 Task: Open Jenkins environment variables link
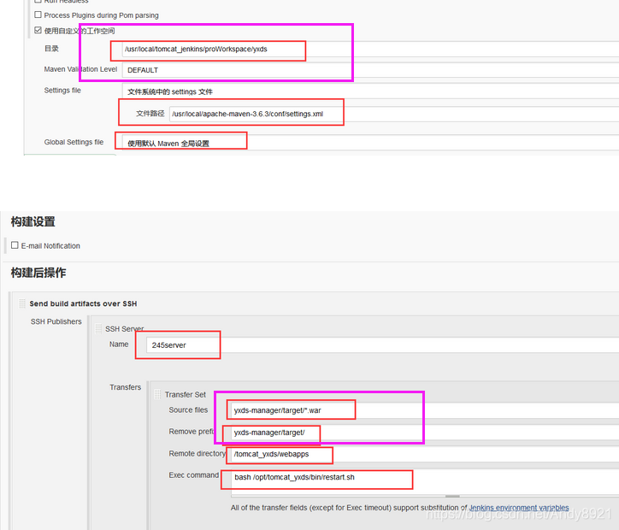tap(519, 508)
